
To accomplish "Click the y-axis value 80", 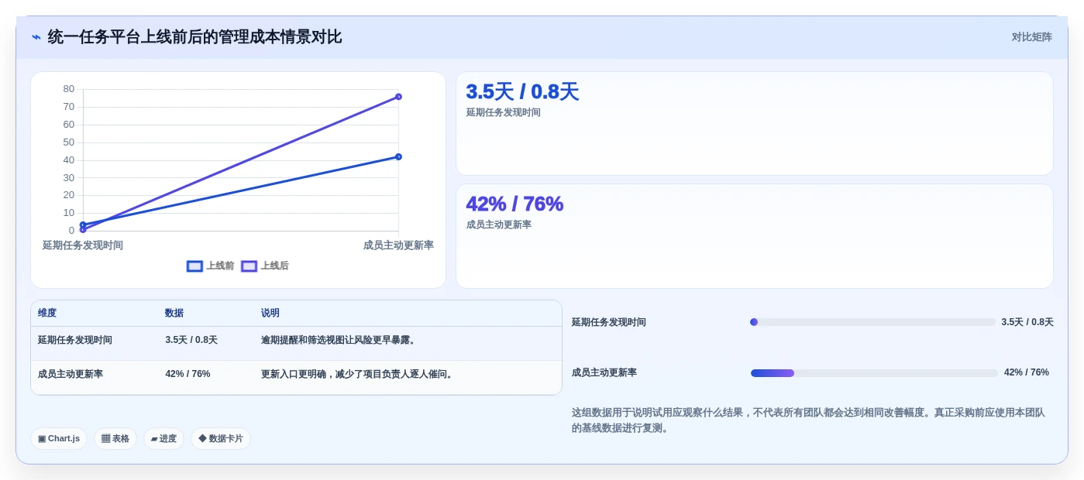I will (69, 89).
